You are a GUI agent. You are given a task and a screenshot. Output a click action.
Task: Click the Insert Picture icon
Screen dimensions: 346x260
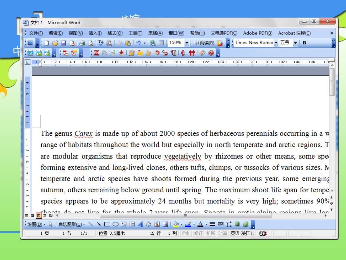[165, 224]
